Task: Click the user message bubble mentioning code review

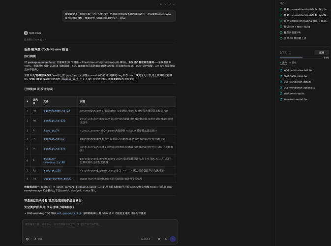Action: click(119, 16)
